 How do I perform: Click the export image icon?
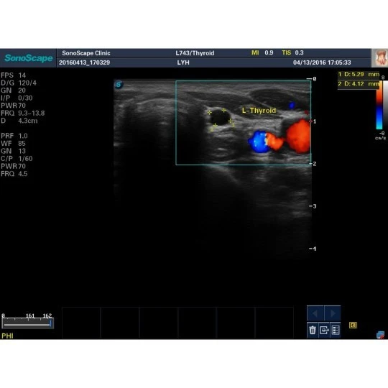tap(324, 330)
